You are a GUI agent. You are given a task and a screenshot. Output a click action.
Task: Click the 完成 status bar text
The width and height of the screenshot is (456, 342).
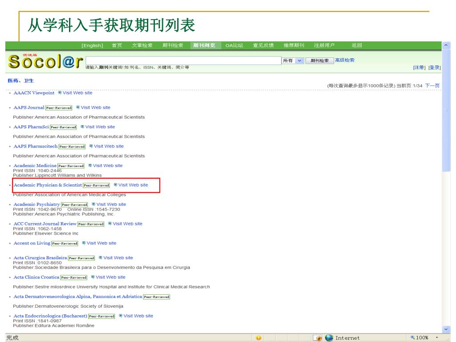[x=12, y=338]
